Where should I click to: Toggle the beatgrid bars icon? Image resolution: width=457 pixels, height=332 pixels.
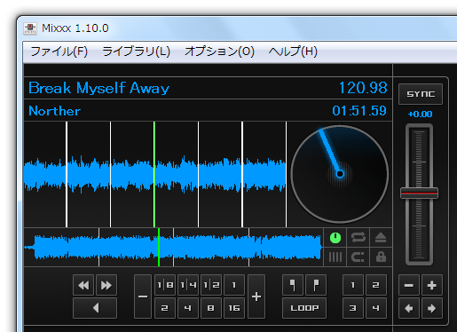pos(335,257)
